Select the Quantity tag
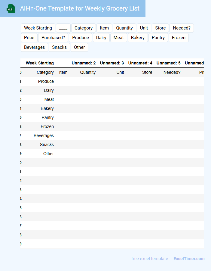211x271 pixels. click(124, 28)
